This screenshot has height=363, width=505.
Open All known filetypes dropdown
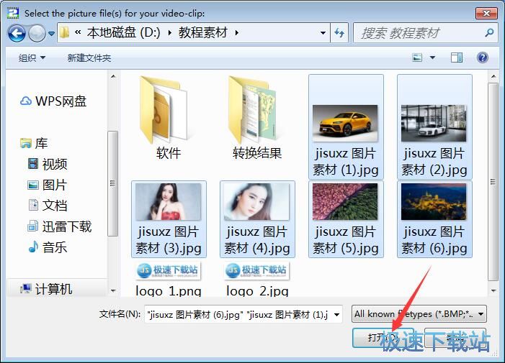click(x=419, y=314)
